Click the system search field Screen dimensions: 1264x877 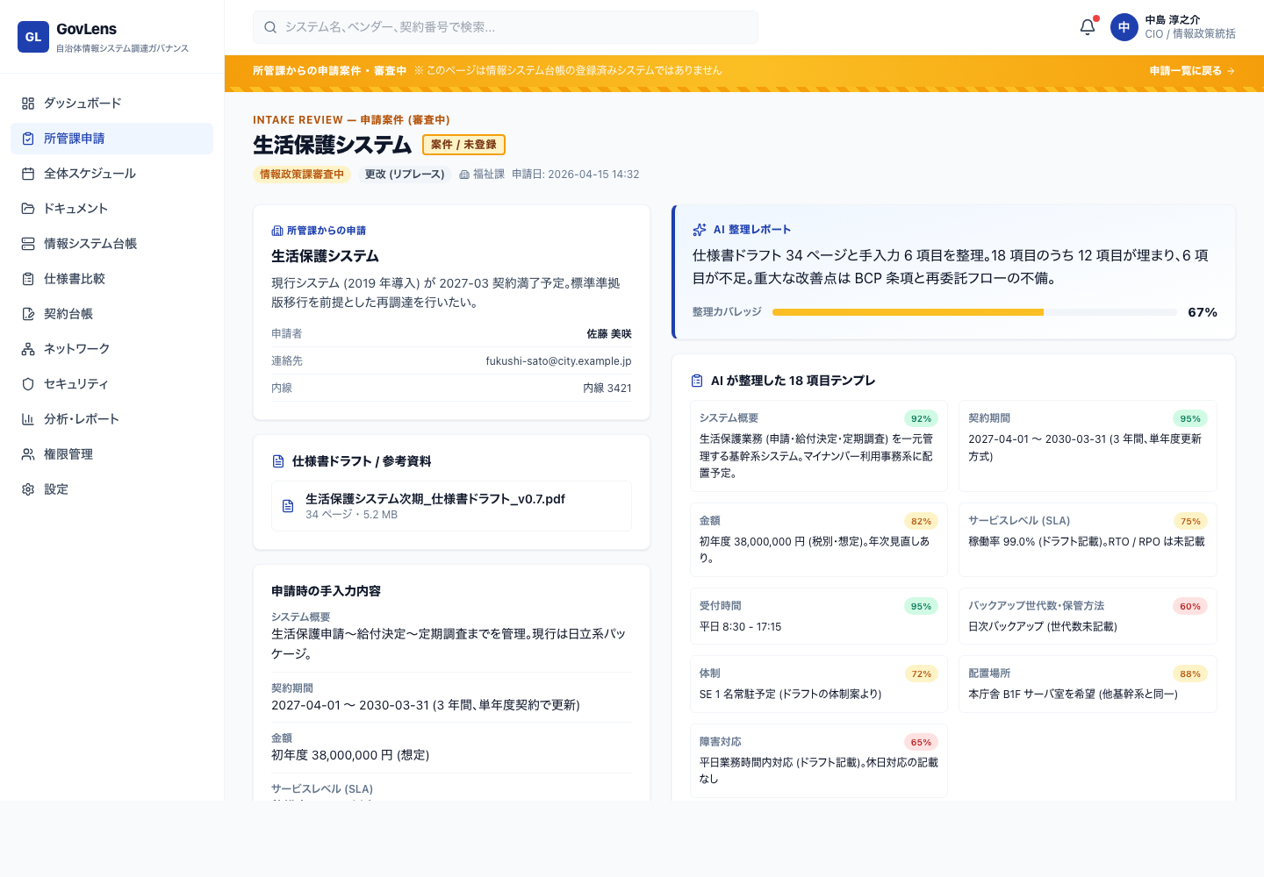[x=505, y=27]
